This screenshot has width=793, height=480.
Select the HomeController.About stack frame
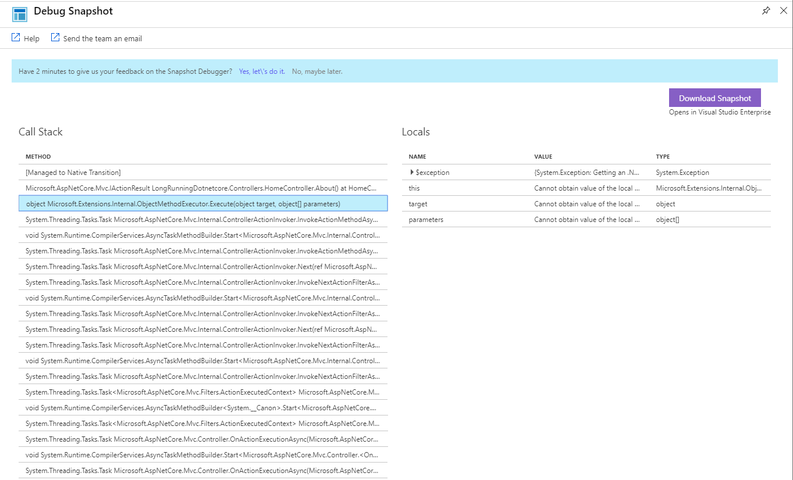point(204,187)
